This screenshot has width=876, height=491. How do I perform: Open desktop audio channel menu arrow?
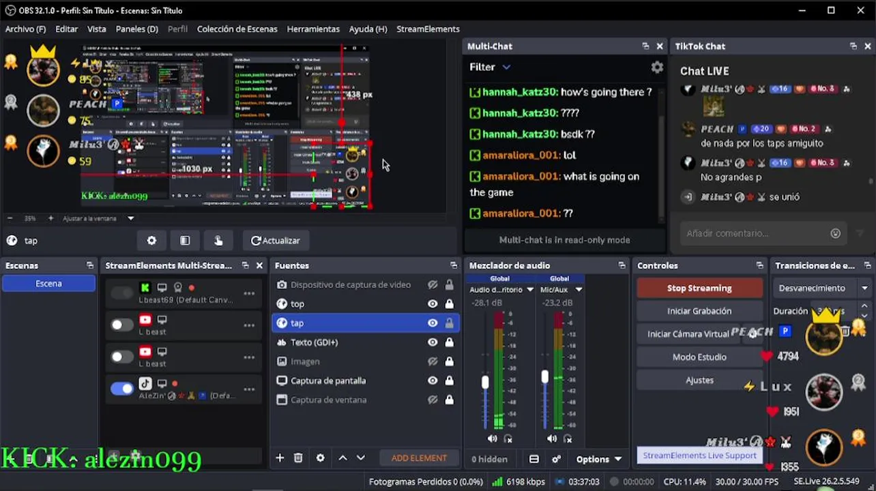pyautogui.click(x=529, y=289)
